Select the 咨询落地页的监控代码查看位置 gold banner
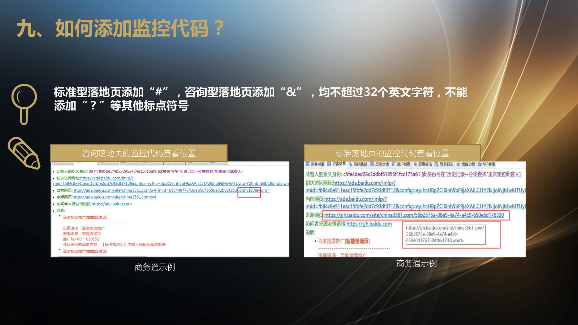578x325 pixels. (139, 153)
